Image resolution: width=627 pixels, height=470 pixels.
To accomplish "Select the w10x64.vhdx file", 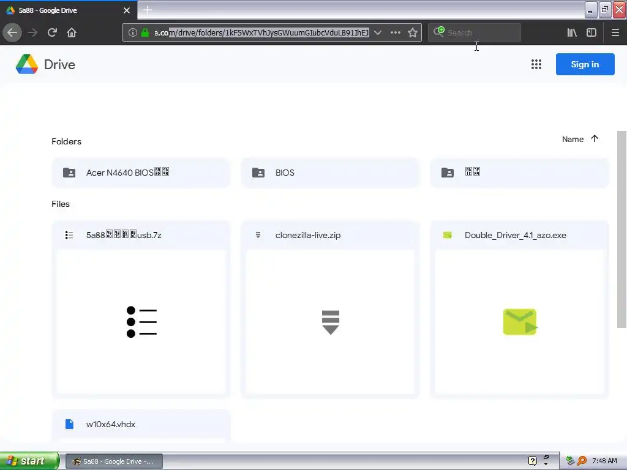I will pyautogui.click(x=141, y=425).
